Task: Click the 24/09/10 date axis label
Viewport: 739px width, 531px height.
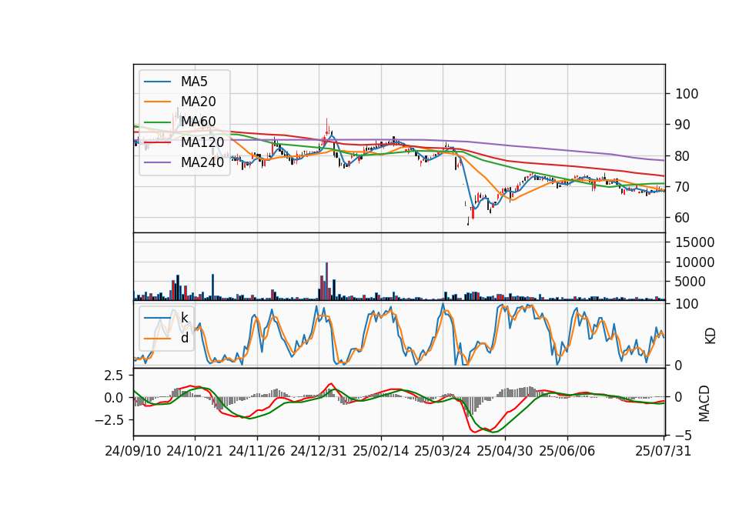Action: coord(133,451)
